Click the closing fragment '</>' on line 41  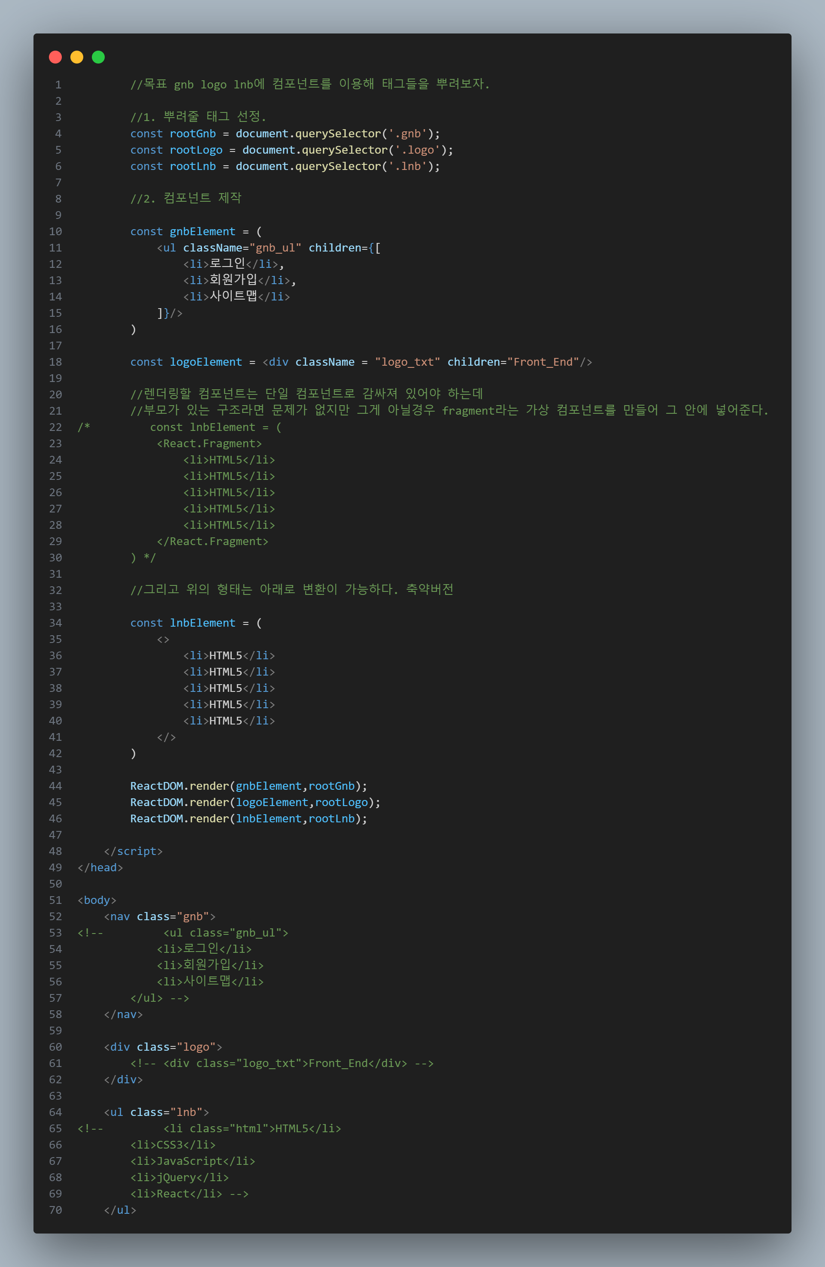click(166, 737)
